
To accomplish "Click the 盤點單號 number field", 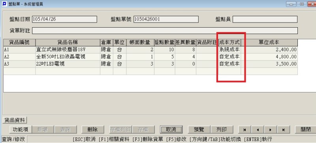I will pyautogui.click(x=166, y=19).
